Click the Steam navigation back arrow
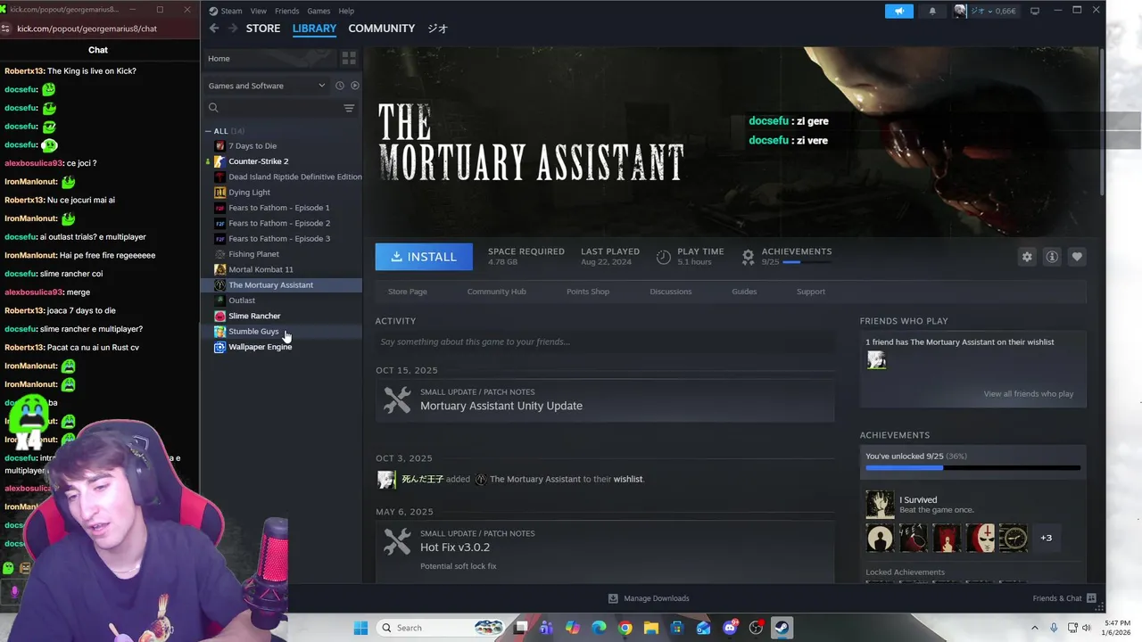 pyautogui.click(x=214, y=29)
